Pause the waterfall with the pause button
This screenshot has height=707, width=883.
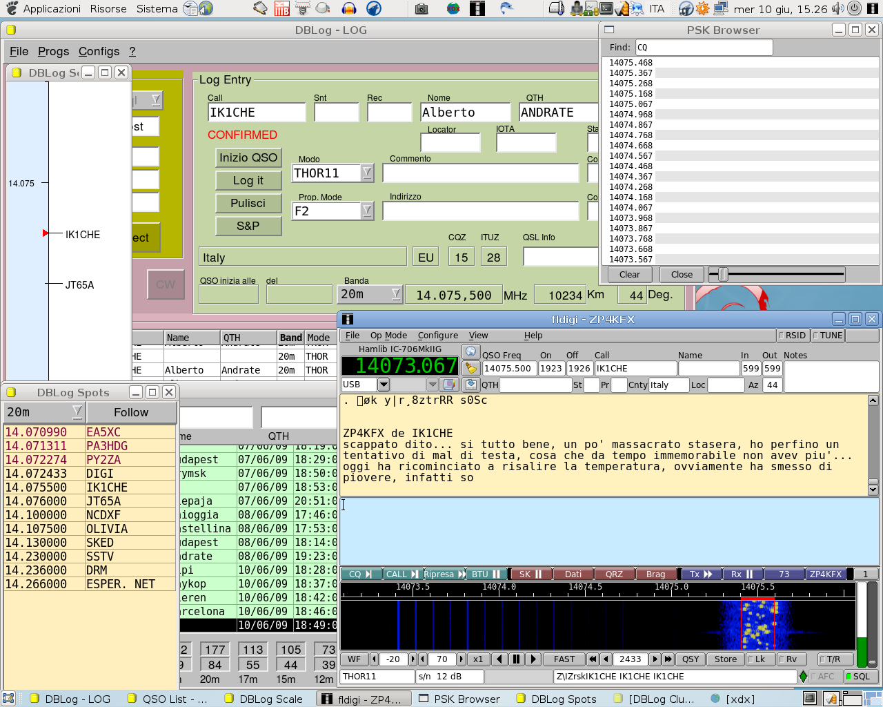(x=516, y=659)
